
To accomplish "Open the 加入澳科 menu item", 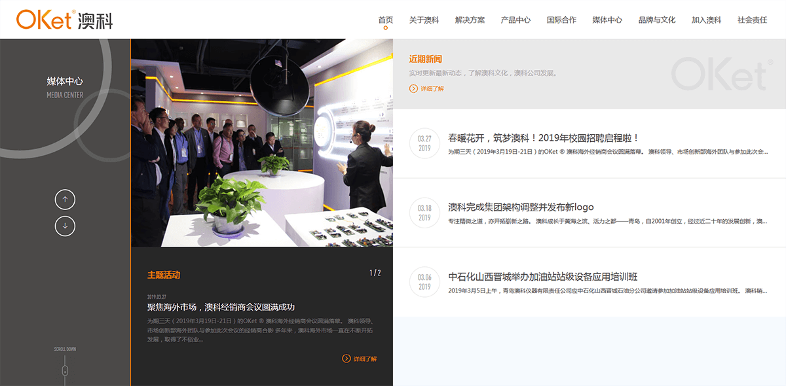I will [706, 20].
